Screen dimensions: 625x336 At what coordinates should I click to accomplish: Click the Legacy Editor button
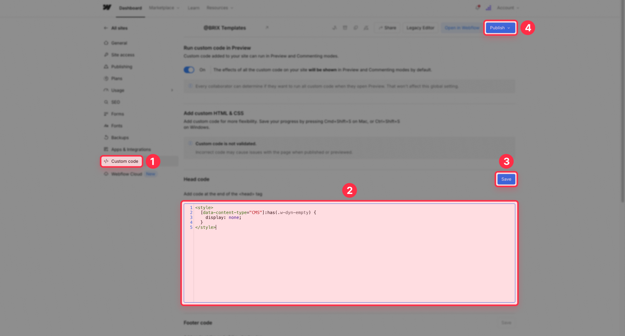(x=420, y=28)
